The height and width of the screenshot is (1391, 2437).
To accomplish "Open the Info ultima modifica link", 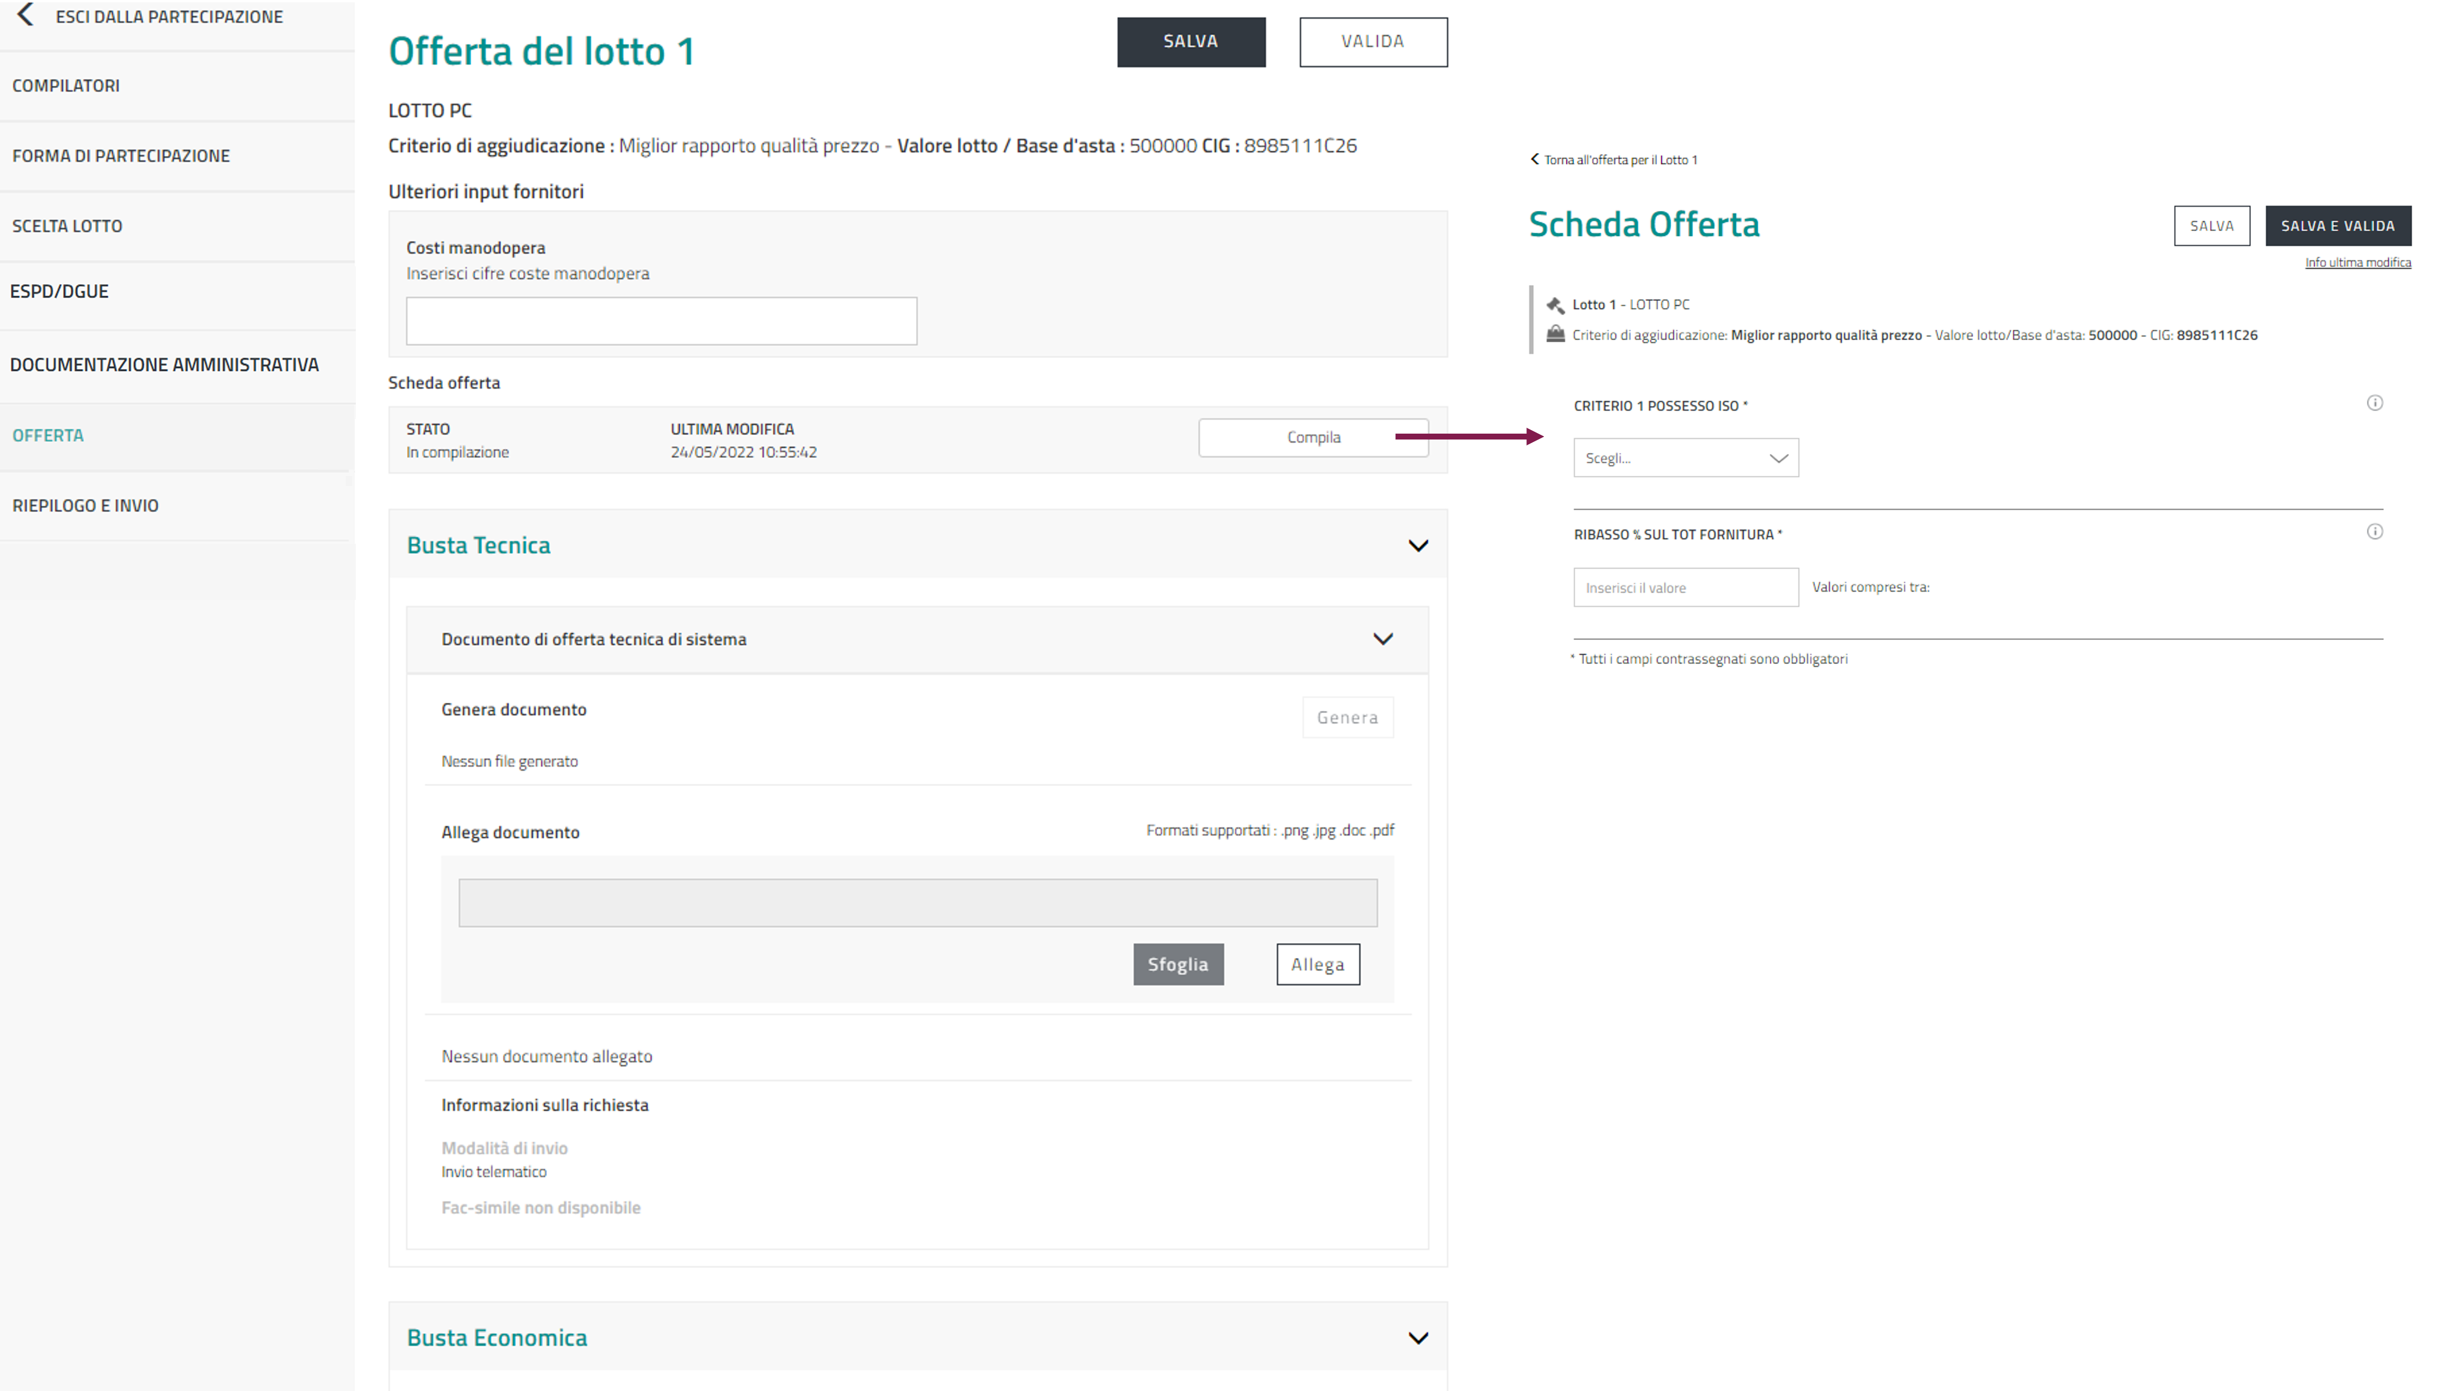I will pyautogui.click(x=2357, y=263).
